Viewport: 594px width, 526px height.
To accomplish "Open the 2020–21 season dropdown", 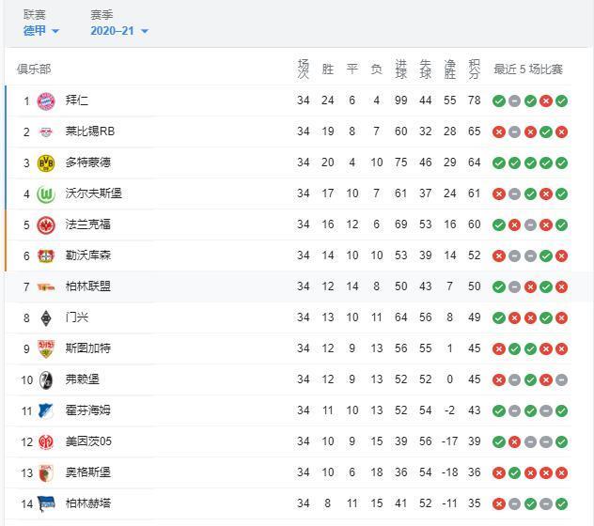I will tap(119, 31).
